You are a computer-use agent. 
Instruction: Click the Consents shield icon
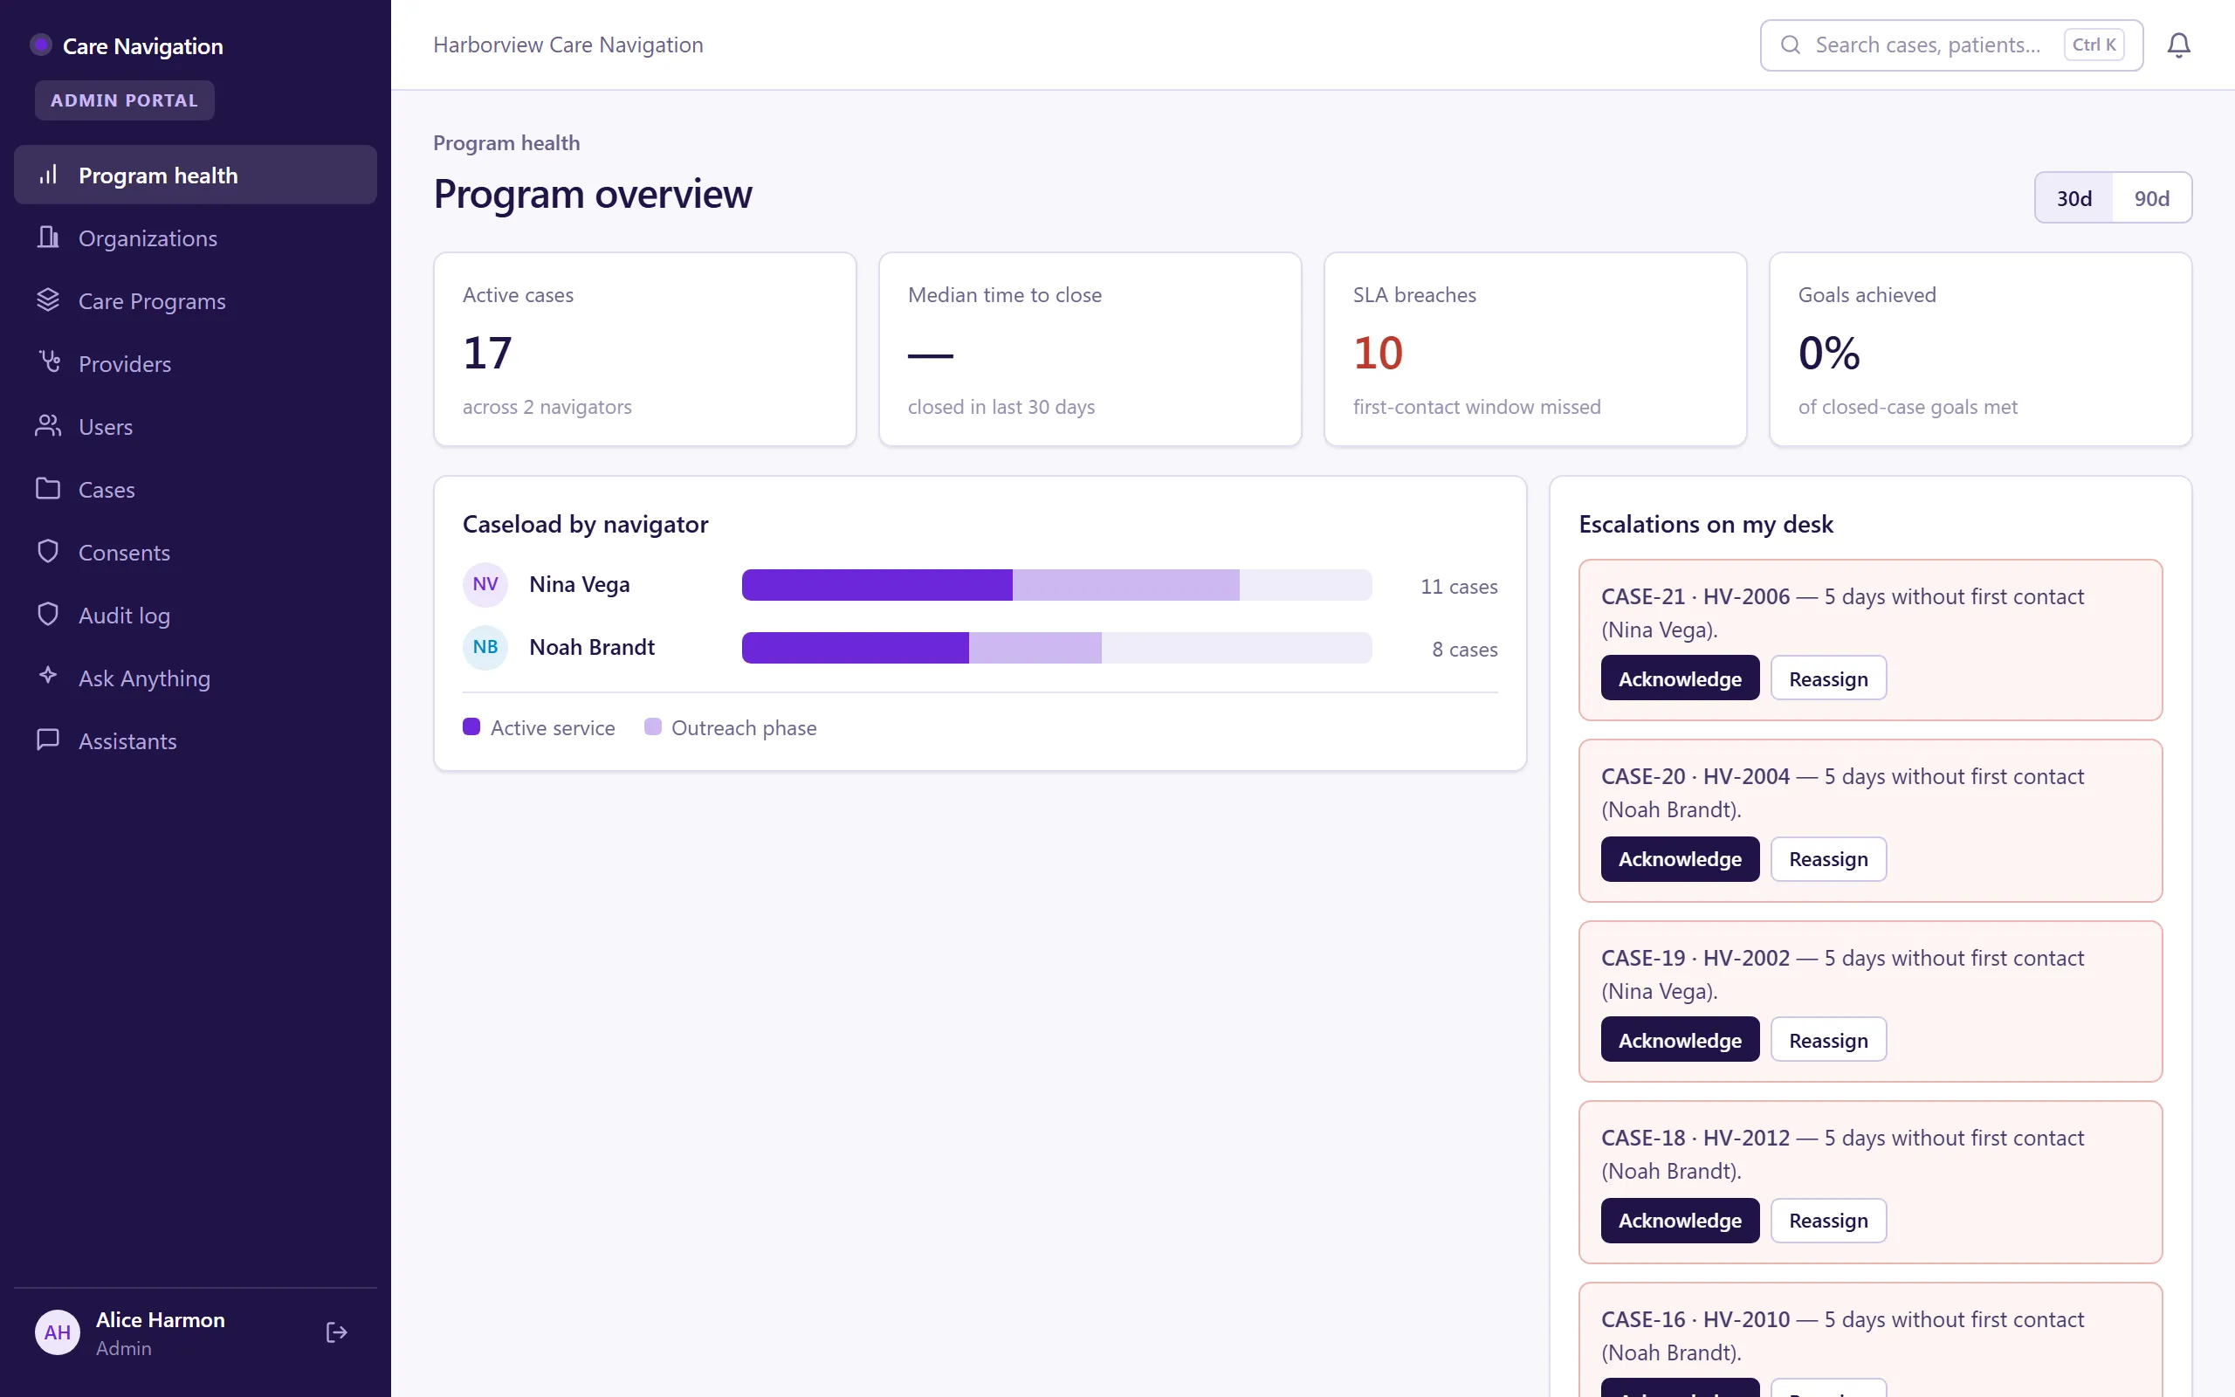point(48,552)
